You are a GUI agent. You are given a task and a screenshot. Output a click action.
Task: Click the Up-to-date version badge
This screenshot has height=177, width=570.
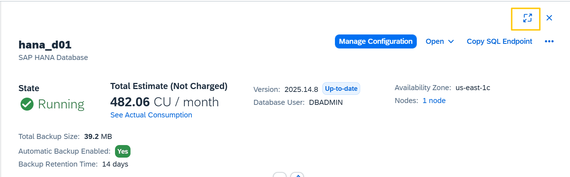[x=341, y=89]
